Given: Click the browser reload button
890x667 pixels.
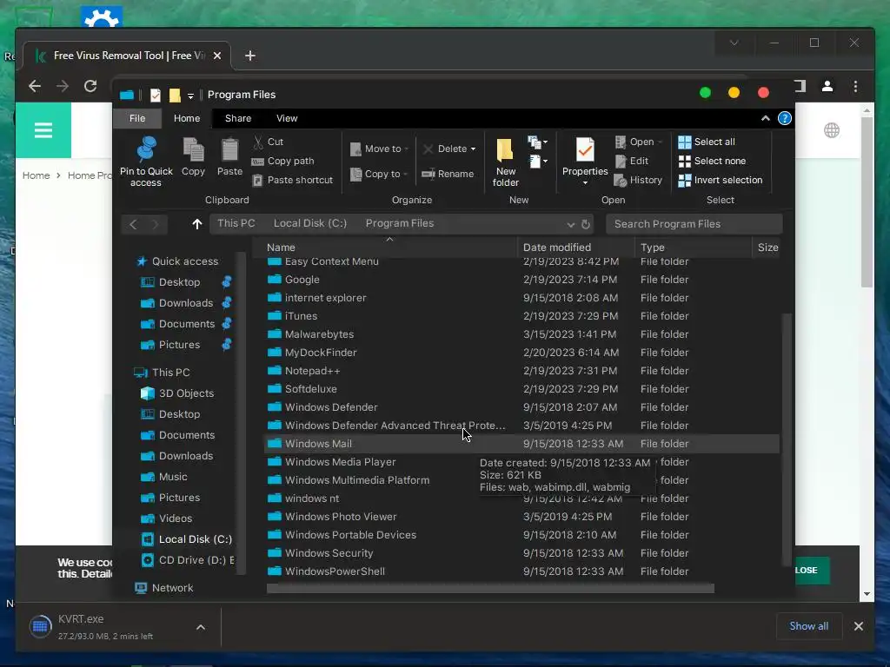Looking at the screenshot, I should (x=90, y=86).
